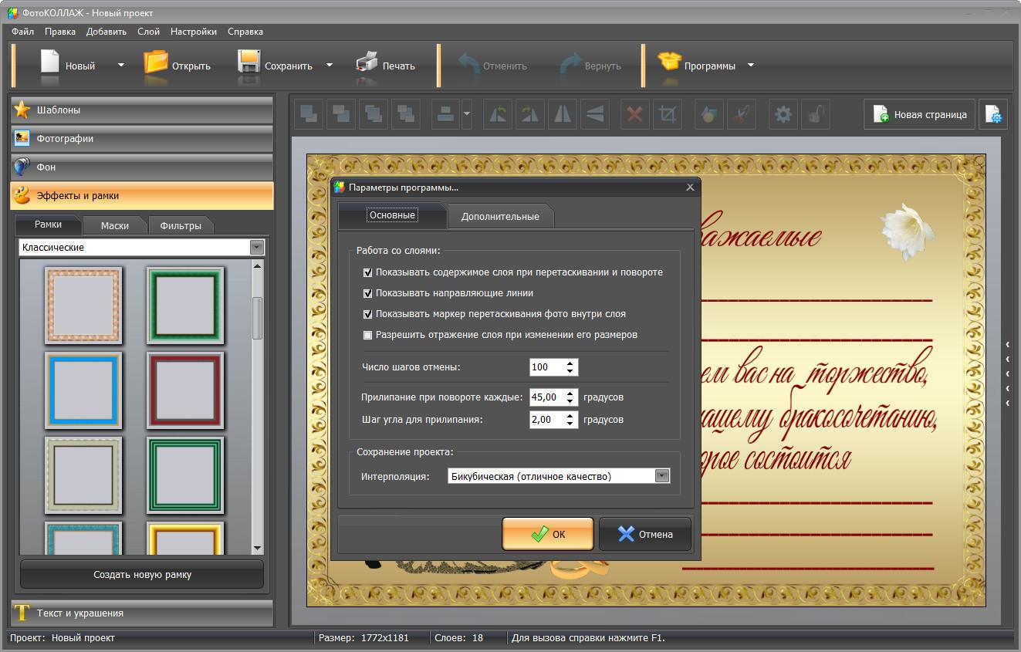Click the flip horizontal icon
Viewport: 1021px width, 652px height.
coord(562,115)
